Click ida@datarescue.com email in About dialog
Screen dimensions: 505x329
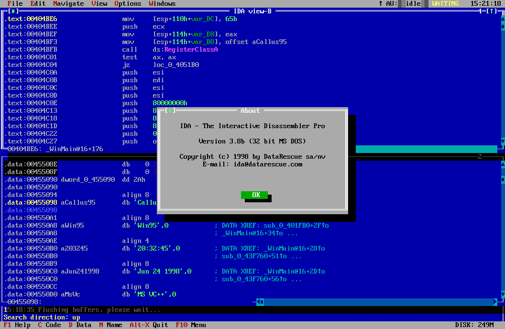(268, 164)
